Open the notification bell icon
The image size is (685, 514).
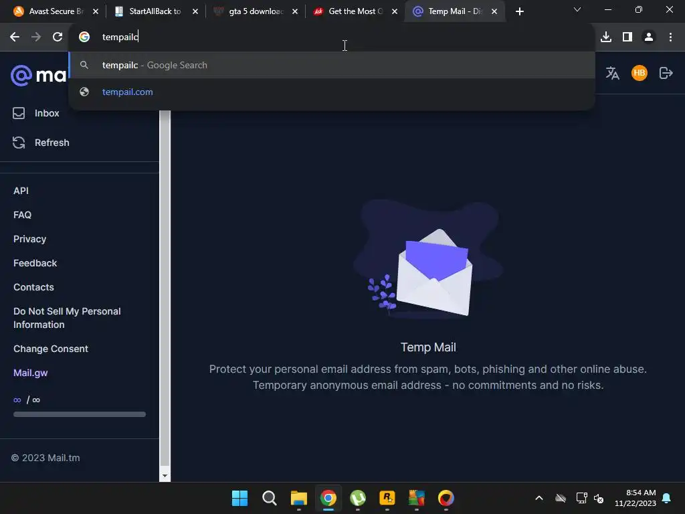[666, 498]
